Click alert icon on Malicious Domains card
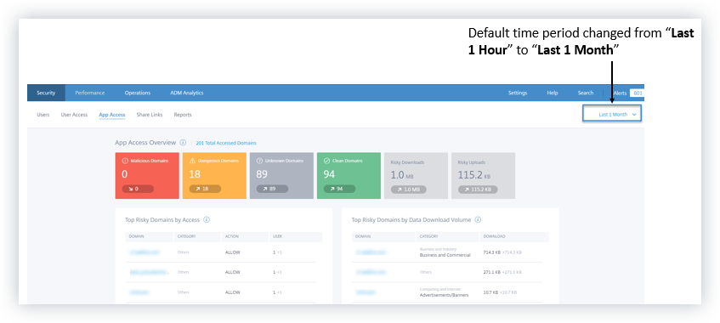This screenshot has width=720, height=323. tap(125, 161)
